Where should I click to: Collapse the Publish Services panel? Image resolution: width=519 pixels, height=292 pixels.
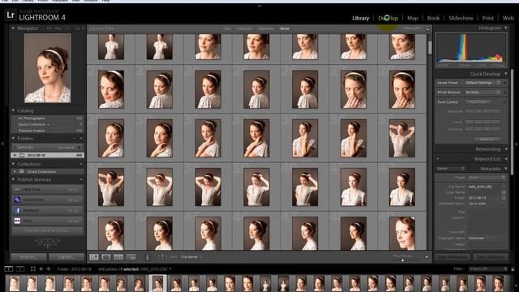13,179
